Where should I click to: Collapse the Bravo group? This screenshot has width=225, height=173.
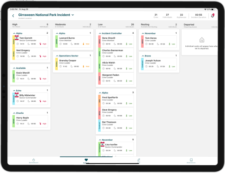pos(143,56)
